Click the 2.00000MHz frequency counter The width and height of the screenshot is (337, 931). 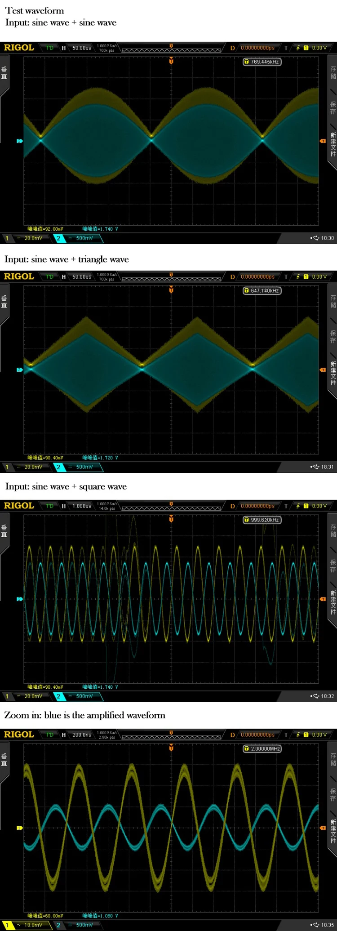tap(262, 749)
